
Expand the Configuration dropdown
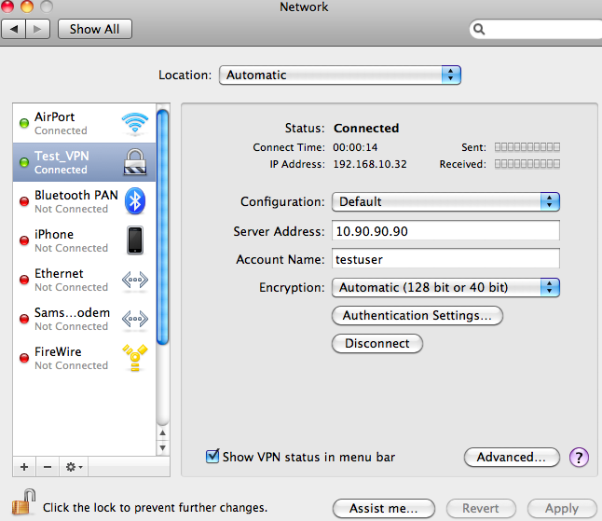click(x=445, y=201)
